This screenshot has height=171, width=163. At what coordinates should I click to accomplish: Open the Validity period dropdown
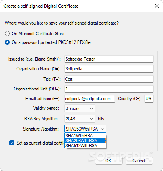tap(79, 109)
